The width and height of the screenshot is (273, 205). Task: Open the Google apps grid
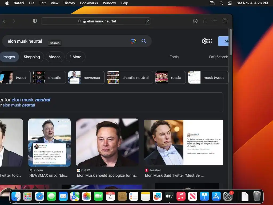(x=210, y=41)
